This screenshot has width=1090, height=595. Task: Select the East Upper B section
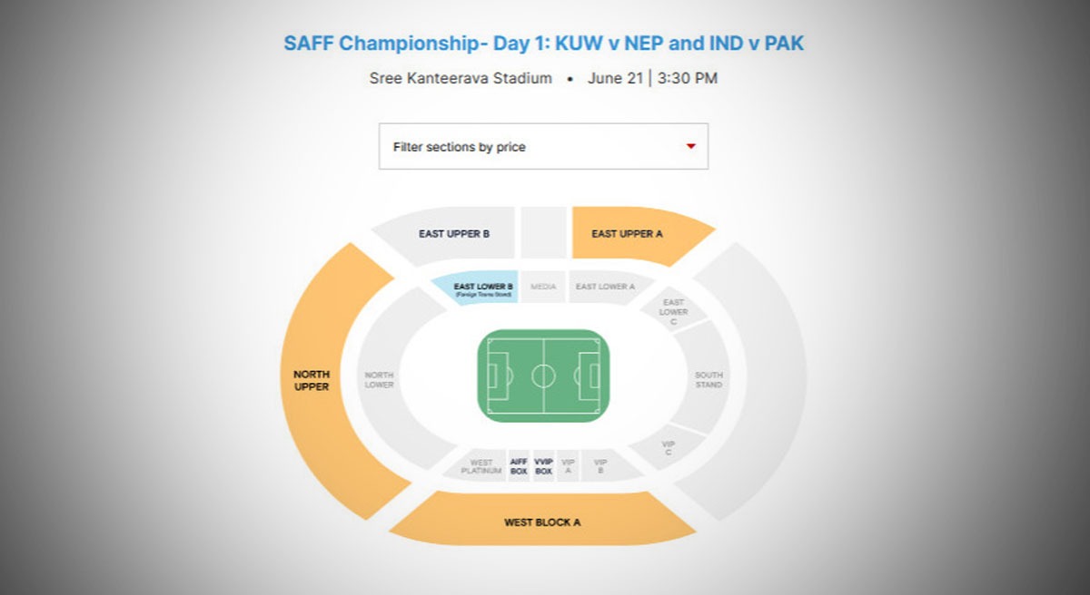453,234
